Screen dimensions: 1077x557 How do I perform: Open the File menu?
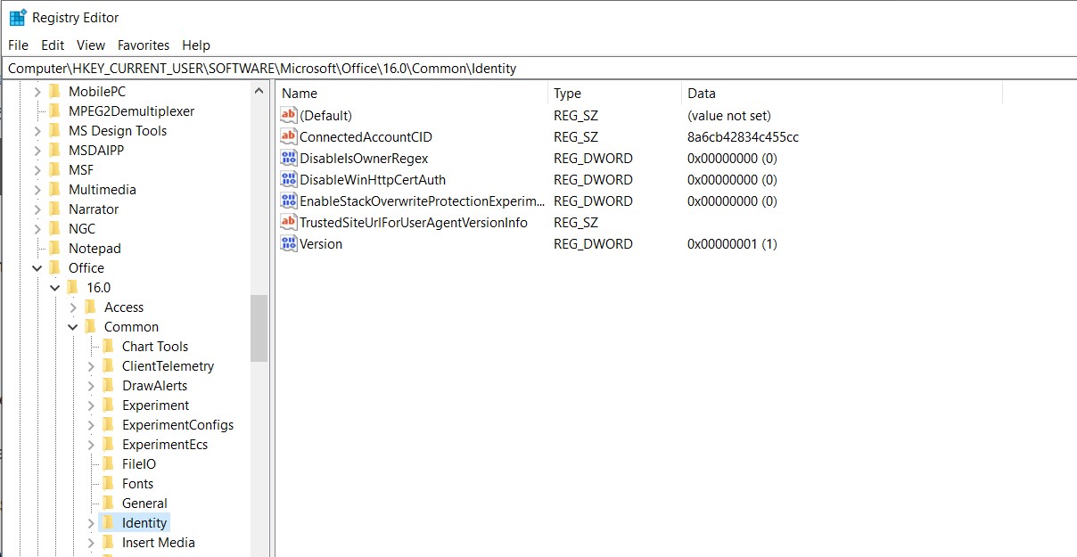[x=18, y=45]
